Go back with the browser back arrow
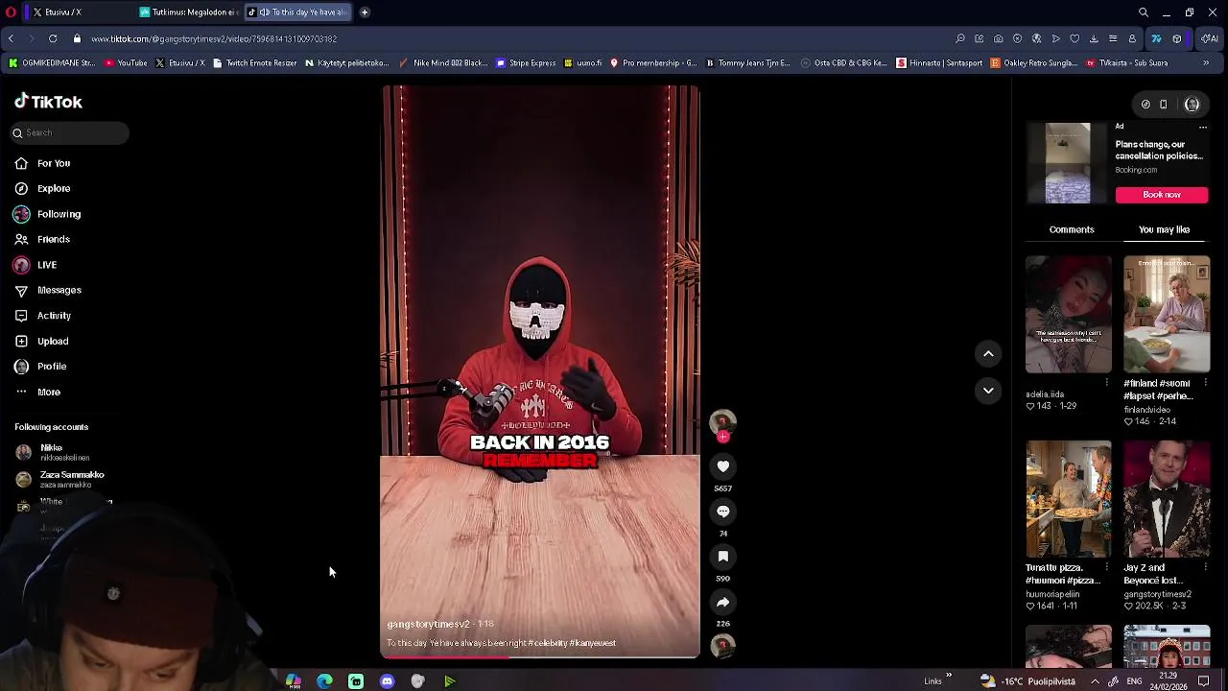Image resolution: width=1228 pixels, height=691 pixels. point(11,38)
